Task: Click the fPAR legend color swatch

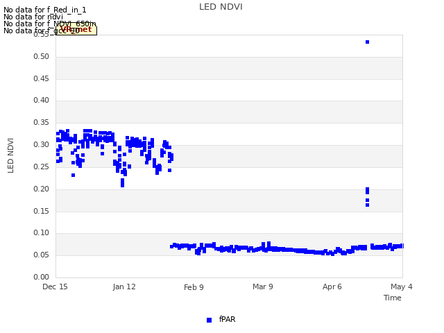Action: click(x=209, y=320)
